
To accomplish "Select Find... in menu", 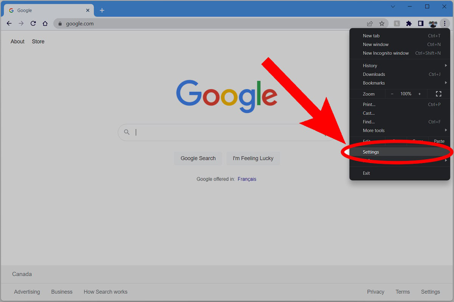I will tap(400, 122).
